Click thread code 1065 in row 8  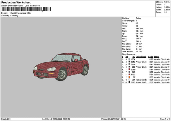pos(151,77)
